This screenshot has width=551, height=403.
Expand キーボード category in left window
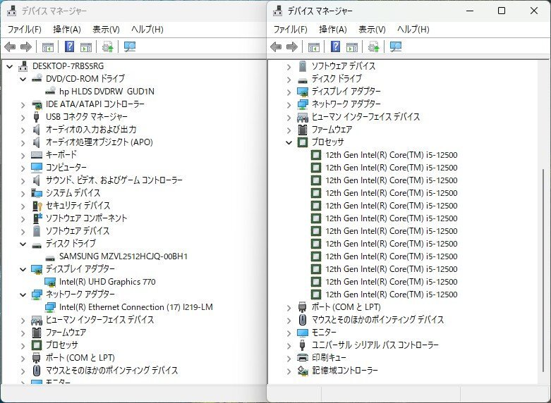click(23, 155)
